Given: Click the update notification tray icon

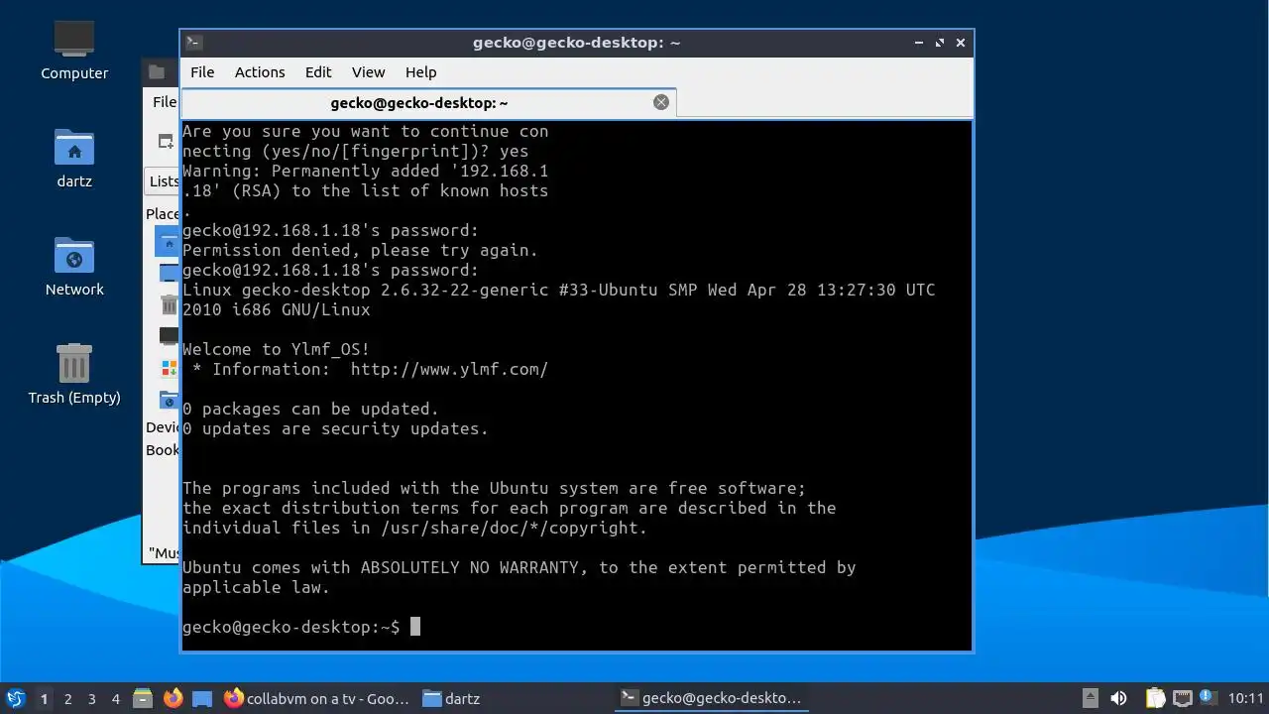Looking at the screenshot, I should pos(1208,697).
